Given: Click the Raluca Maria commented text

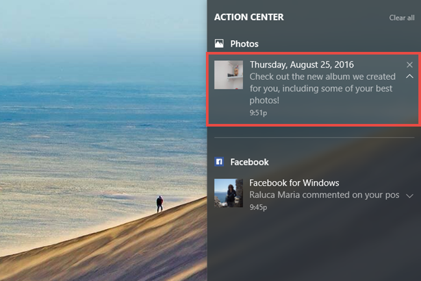Looking at the screenshot, I should (324, 195).
